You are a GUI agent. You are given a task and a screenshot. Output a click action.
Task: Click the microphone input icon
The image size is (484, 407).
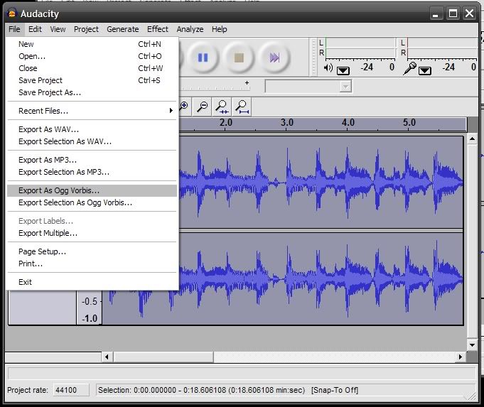(409, 68)
